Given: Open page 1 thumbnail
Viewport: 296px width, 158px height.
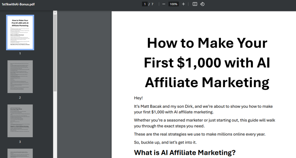Looking at the screenshot, I should (x=20, y=32).
